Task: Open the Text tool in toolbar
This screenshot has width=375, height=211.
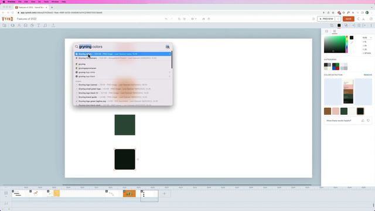Action: click(39, 25)
